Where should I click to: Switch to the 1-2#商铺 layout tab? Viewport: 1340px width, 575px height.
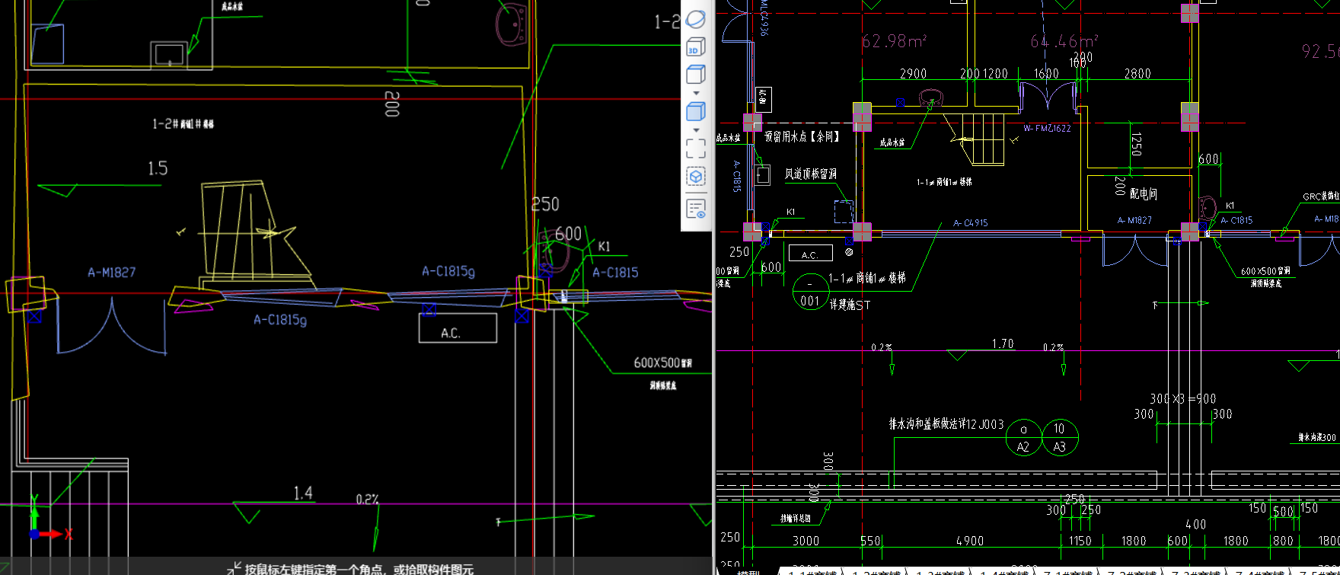pos(876,572)
